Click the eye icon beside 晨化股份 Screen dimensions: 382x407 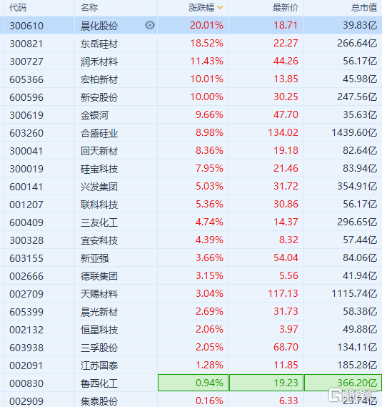click(150, 25)
